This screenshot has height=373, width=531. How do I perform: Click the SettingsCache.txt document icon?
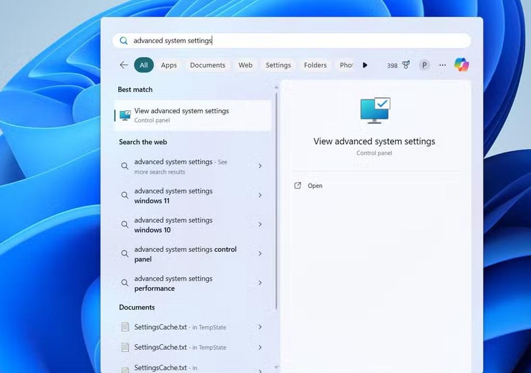tap(125, 327)
